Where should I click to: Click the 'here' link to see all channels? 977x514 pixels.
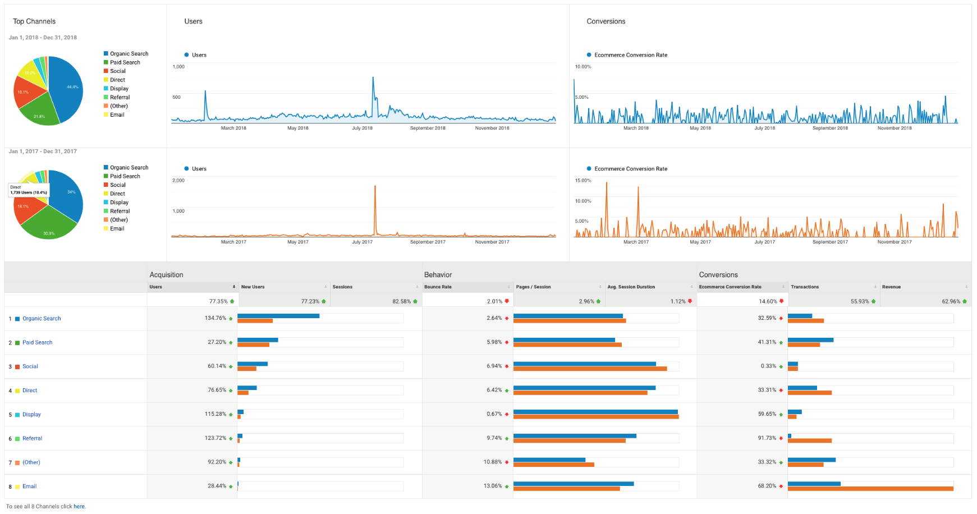pyautogui.click(x=79, y=507)
